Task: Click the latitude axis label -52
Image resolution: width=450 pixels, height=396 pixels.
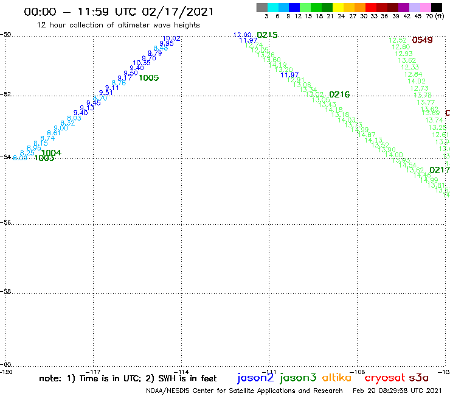Action: click(5, 94)
